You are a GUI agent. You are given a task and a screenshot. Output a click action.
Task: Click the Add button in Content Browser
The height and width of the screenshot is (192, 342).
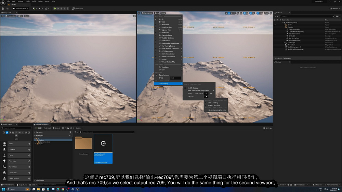pos(38,128)
